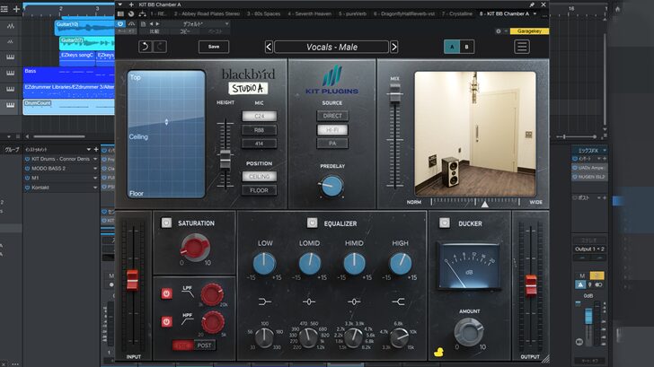Expand the KIT Drums - Connor Denis instrument menu
The width and height of the screenshot is (654, 367).
point(95,159)
